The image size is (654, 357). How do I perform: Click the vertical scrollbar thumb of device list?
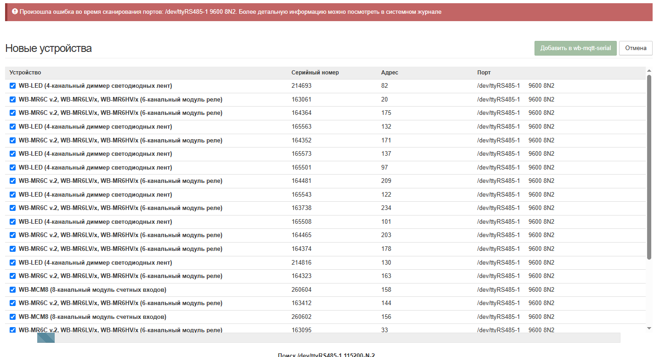649,167
